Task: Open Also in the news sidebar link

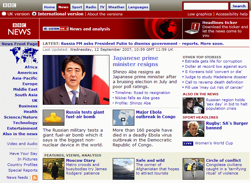Action: point(20,134)
